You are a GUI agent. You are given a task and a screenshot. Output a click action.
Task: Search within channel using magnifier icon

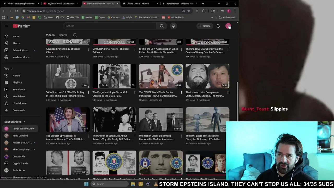[75, 35]
